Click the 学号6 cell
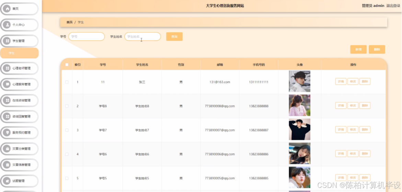The height and width of the screenshot is (192, 402). tap(103, 154)
